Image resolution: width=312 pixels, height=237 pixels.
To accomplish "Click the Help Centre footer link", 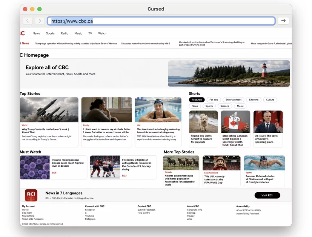I will [144, 213].
